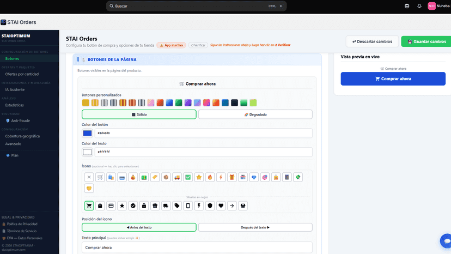Choose the black right arrow silhouette icon
Viewport: 451px width, 254px height.
pyautogui.click(x=232, y=205)
